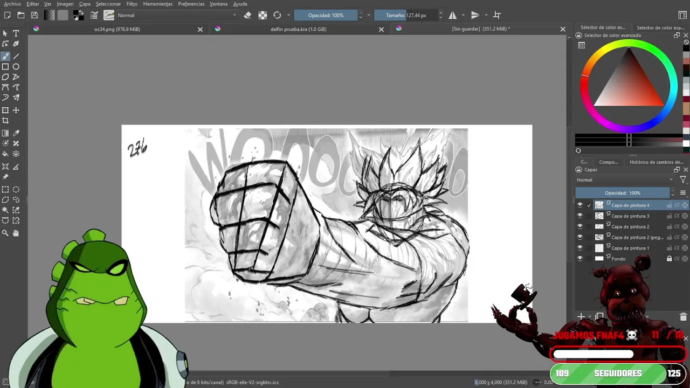Viewport: 690px width, 388px height.
Task: Toggle eraser mode
Action: [x=247, y=15]
